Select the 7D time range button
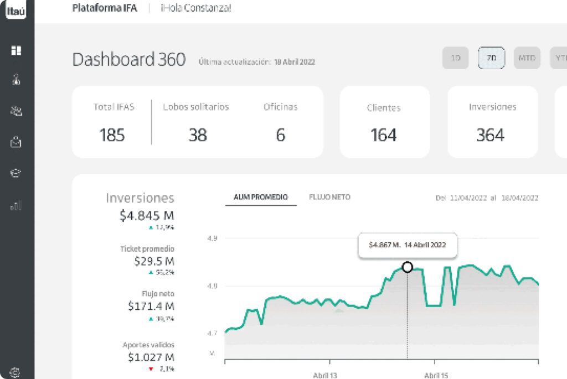The height and width of the screenshot is (379, 567). pyautogui.click(x=491, y=58)
